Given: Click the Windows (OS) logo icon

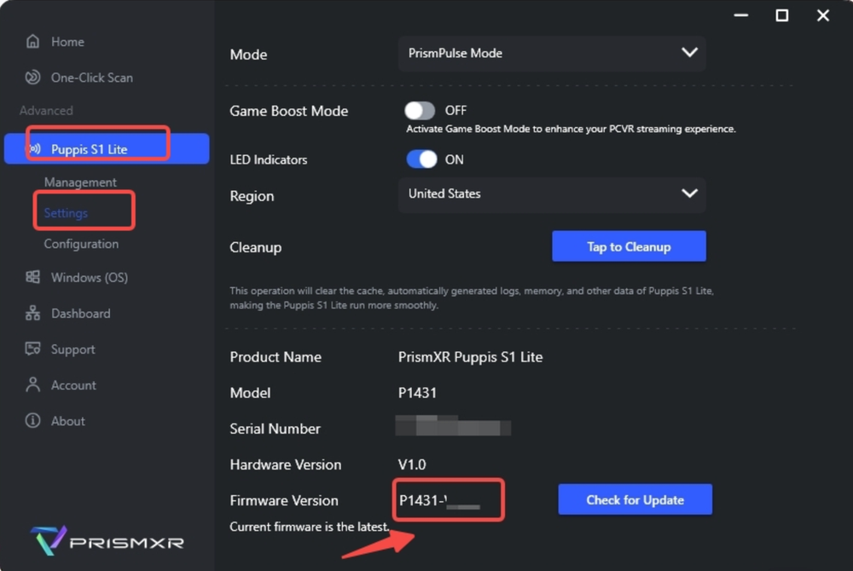Looking at the screenshot, I should click(33, 278).
